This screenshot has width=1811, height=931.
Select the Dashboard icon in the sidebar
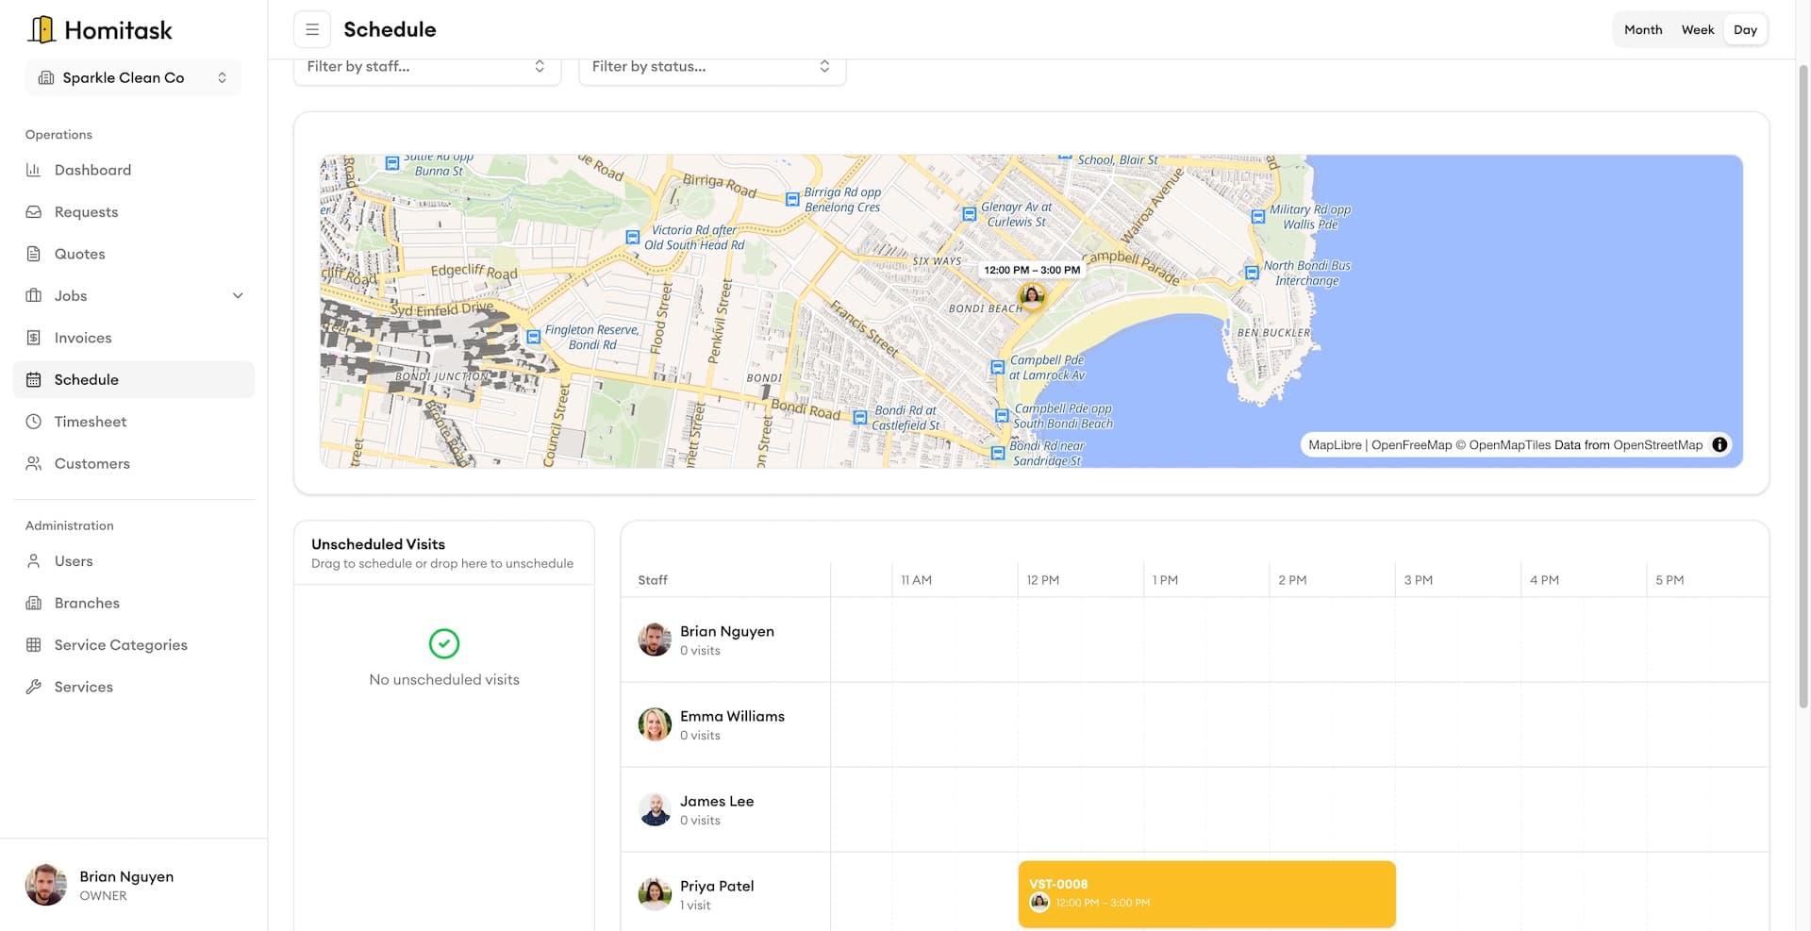[35, 170]
